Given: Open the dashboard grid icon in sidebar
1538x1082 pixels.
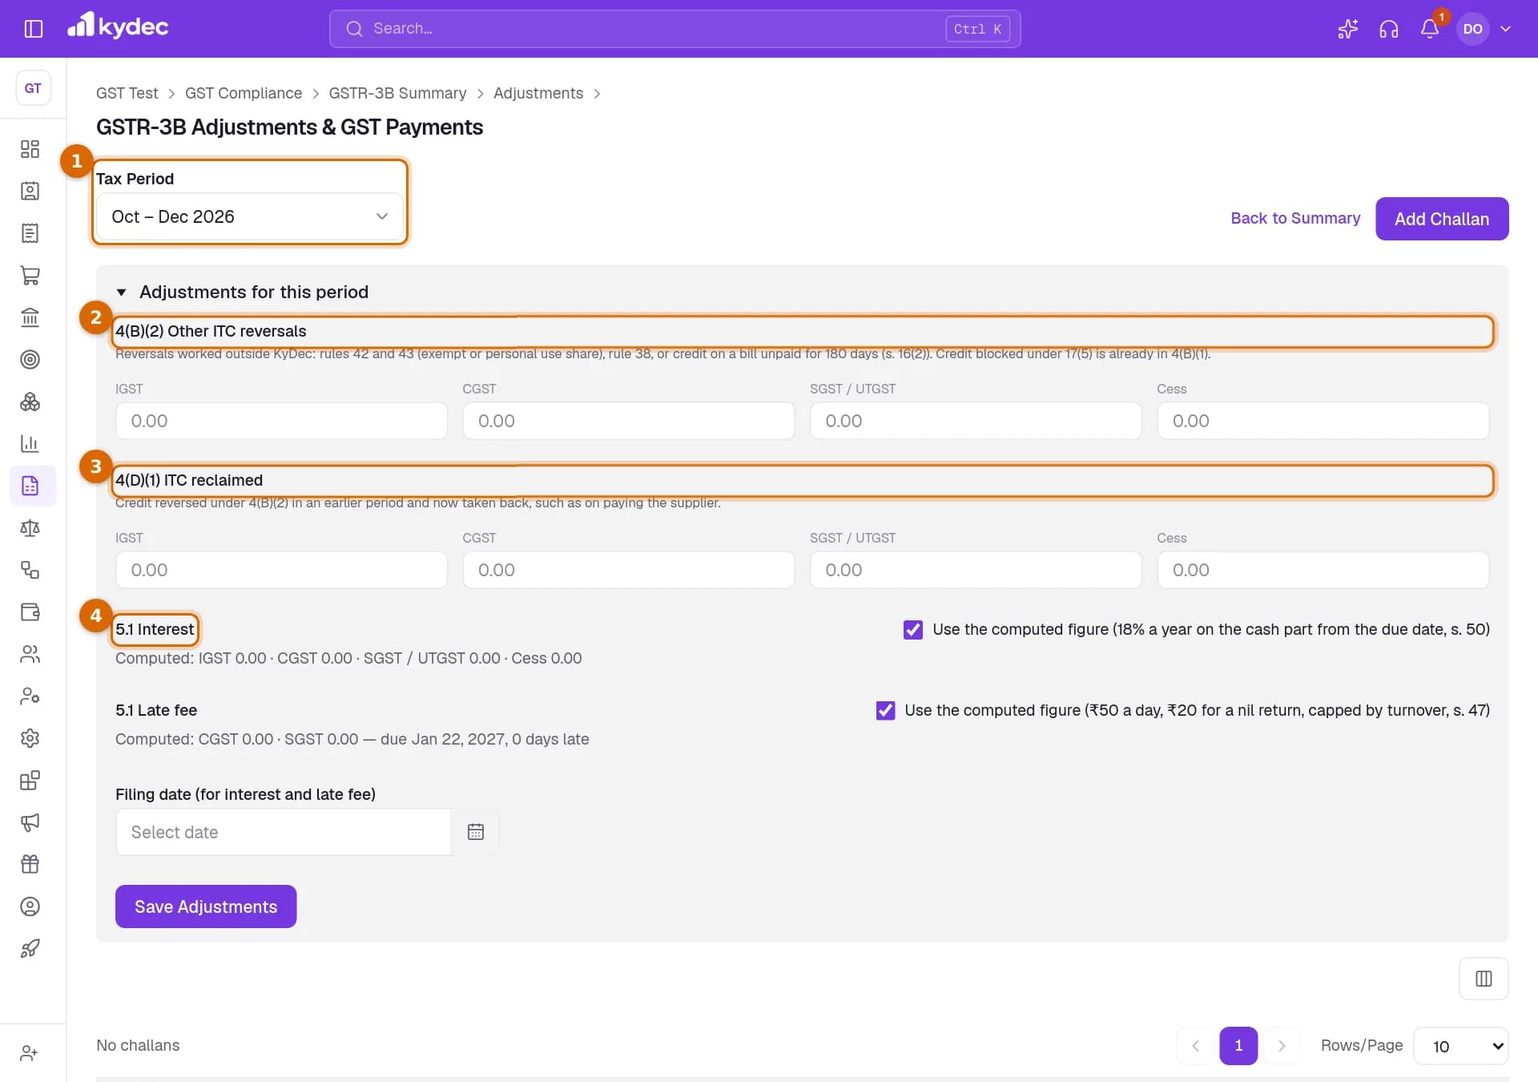Looking at the screenshot, I should click(30, 149).
